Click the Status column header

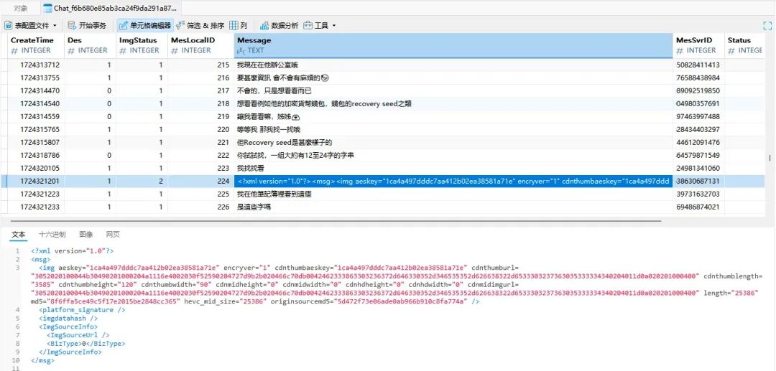pos(745,45)
